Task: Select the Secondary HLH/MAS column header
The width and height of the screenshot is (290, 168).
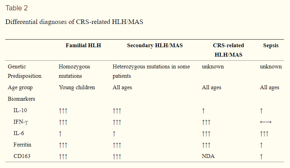Action: click(155, 45)
